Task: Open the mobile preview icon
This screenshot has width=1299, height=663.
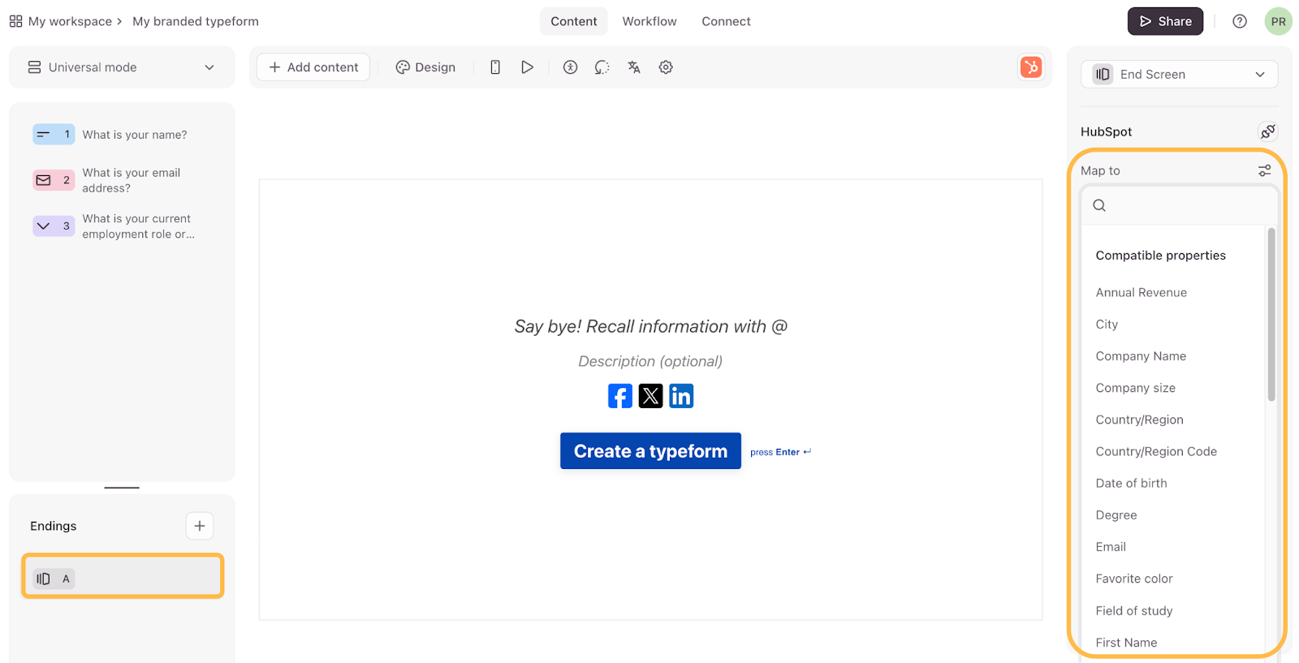Action: click(x=495, y=67)
